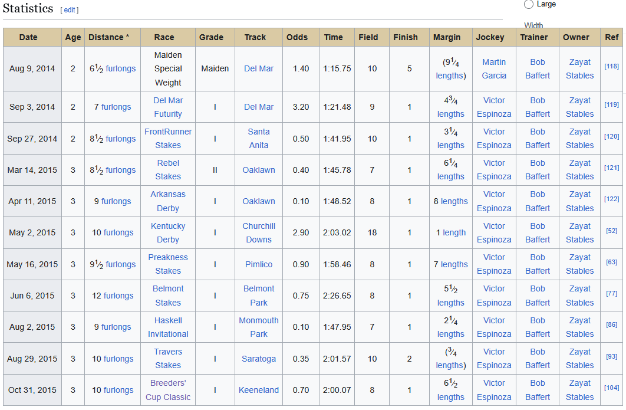Screen dimensions: 626x410
Task: Open the Arkansas Derby link
Action: pyautogui.click(x=168, y=201)
